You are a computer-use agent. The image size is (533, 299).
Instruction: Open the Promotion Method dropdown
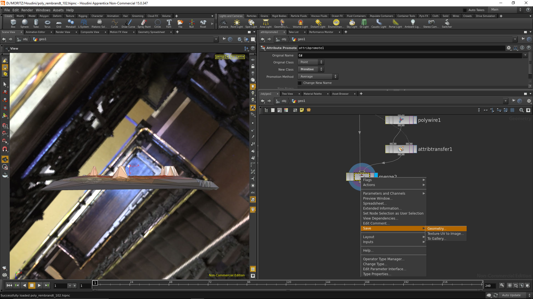click(x=318, y=77)
